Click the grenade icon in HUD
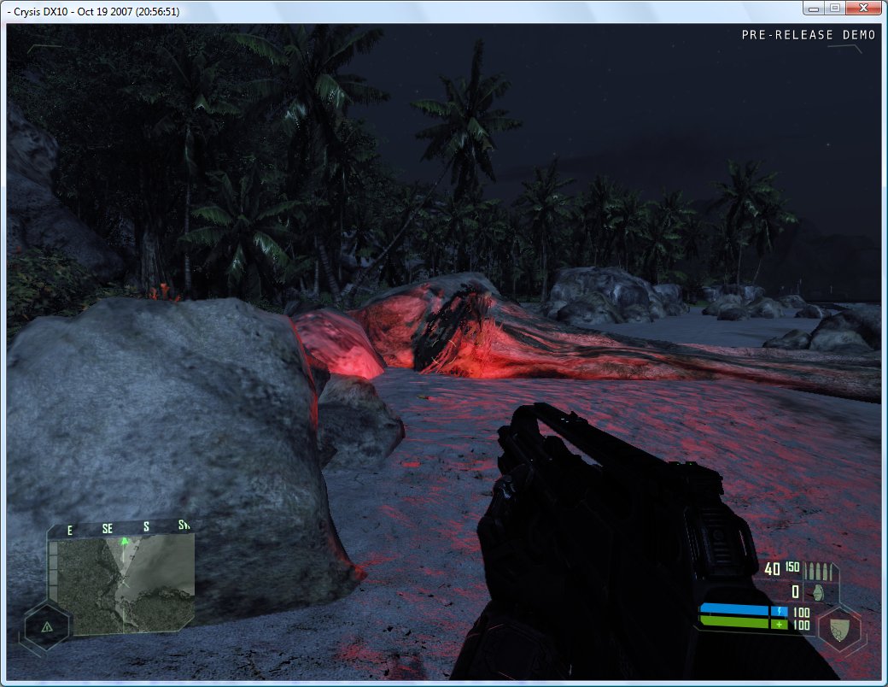 point(817,592)
